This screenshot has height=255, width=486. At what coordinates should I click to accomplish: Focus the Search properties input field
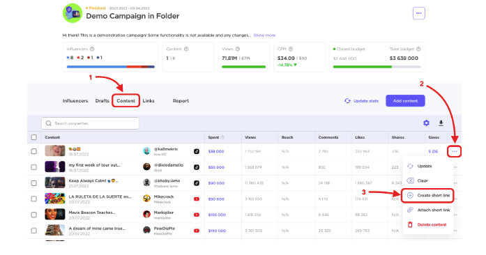[x=90, y=123]
